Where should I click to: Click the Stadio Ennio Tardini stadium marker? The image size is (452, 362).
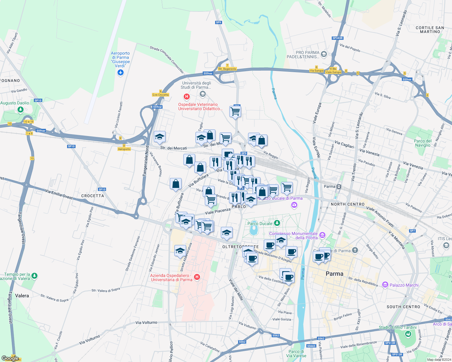(408, 334)
